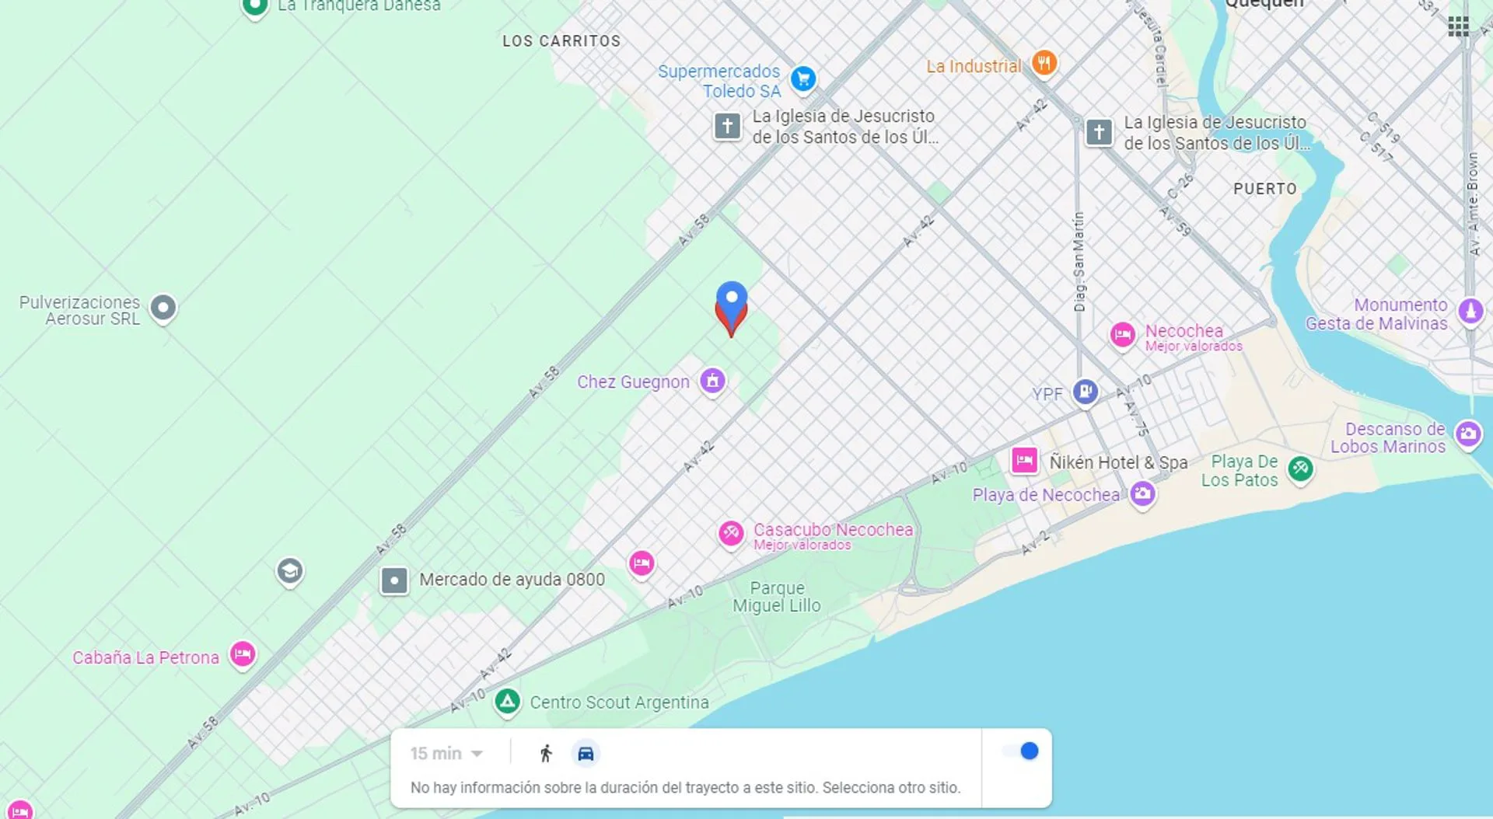Select the church pin below Supermercados Toledo SA
This screenshot has height=819, width=1493.
[x=727, y=126]
